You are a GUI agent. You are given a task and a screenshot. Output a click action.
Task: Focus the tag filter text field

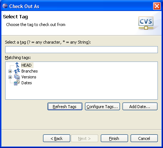(81, 49)
